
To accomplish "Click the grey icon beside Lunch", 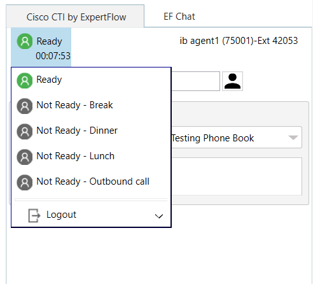I will point(25,157).
